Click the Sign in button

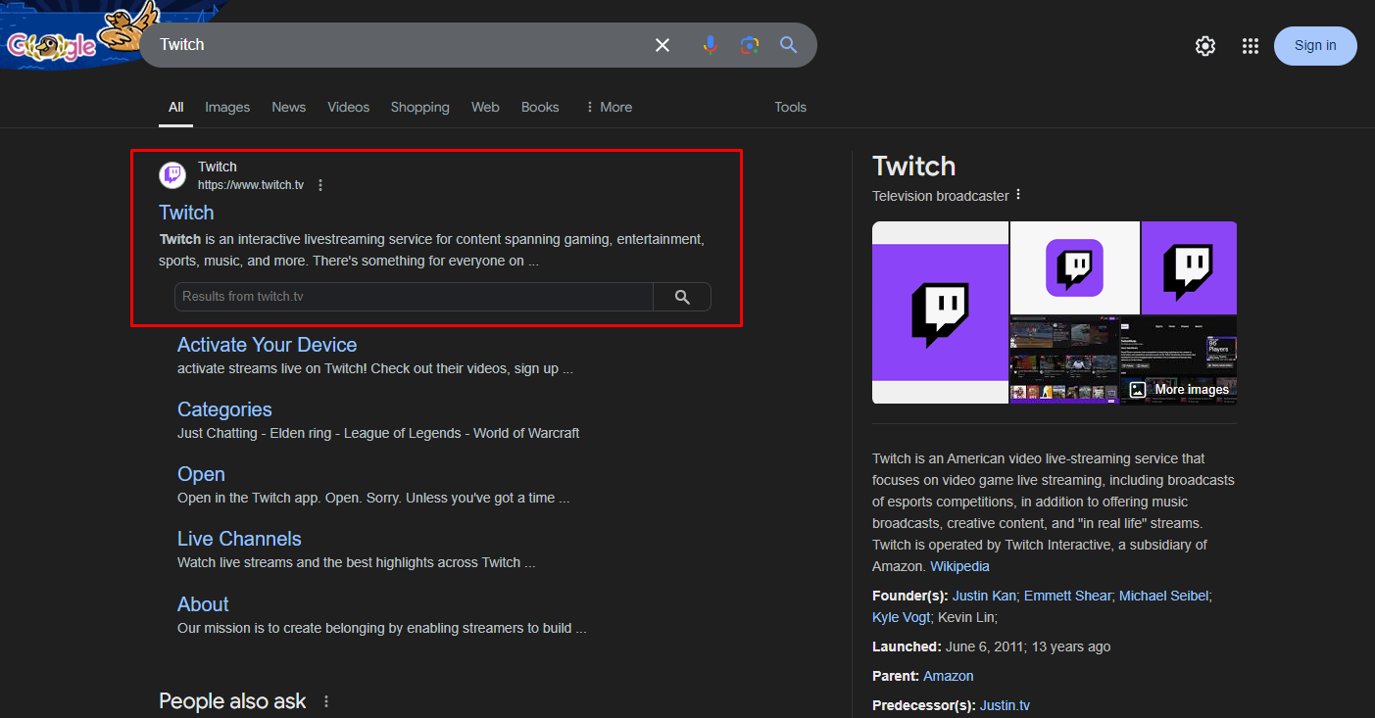point(1315,45)
